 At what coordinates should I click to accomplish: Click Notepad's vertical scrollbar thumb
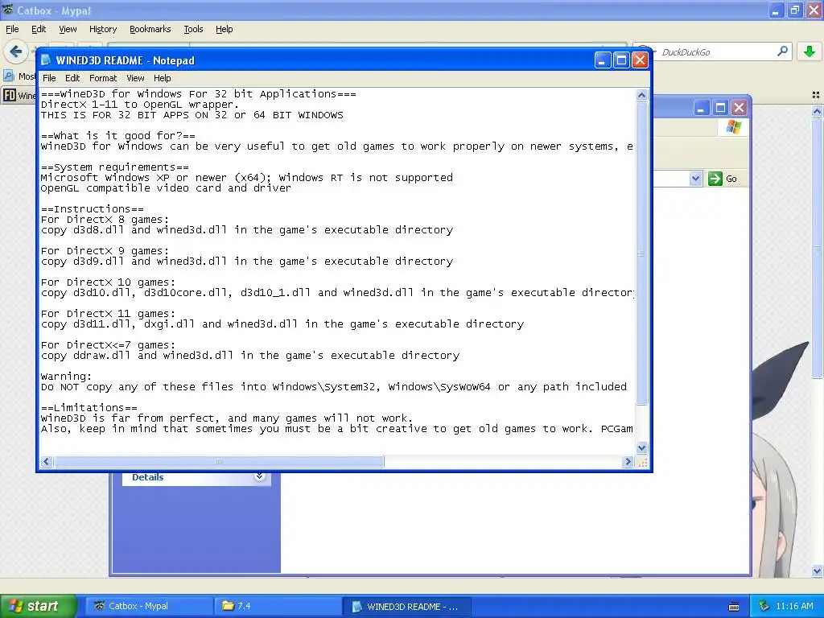pyautogui.click(x=641, y=253)
